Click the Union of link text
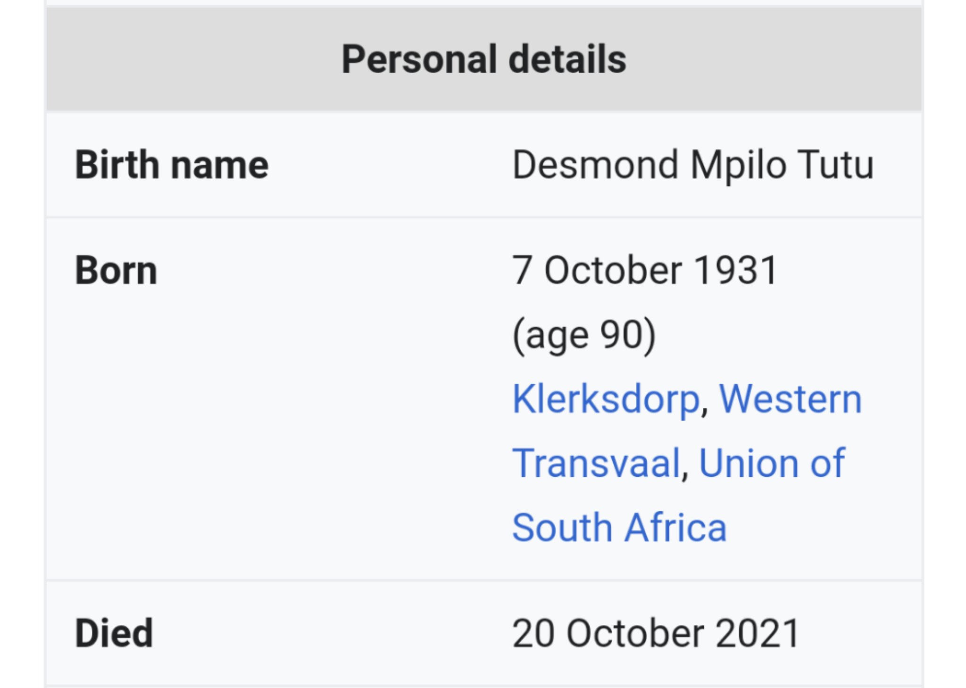This screenshot has width=966, height=688. pos(772,463)
